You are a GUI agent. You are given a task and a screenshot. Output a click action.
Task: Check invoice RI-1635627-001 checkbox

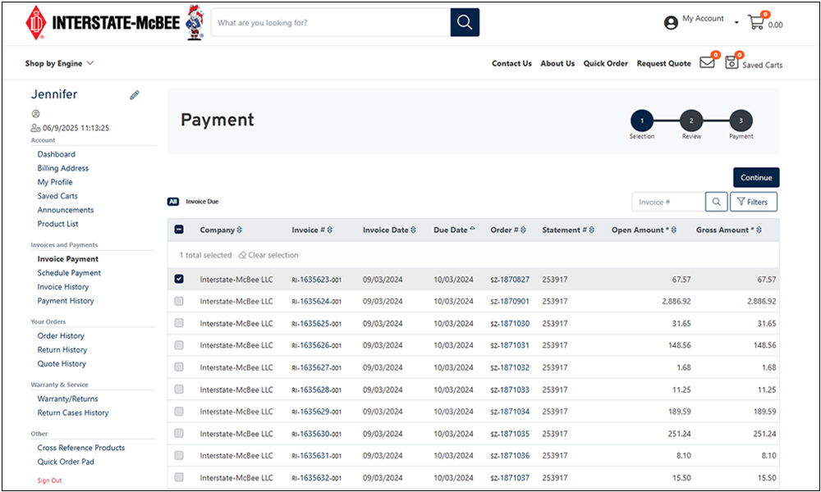point(179,367)
